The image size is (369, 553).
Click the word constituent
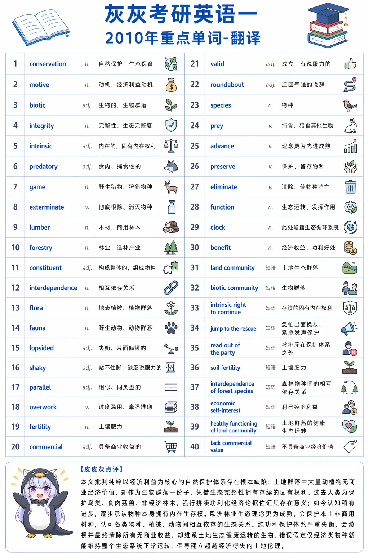[45, 267]
